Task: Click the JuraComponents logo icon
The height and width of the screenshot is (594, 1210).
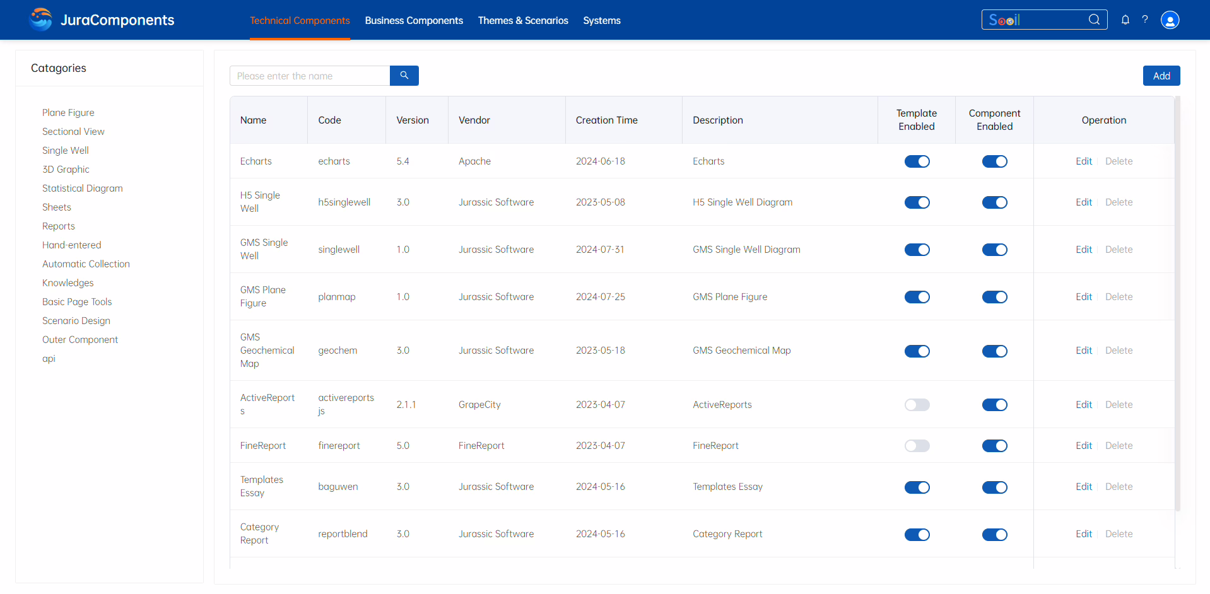Action: (x=41, y=20)
